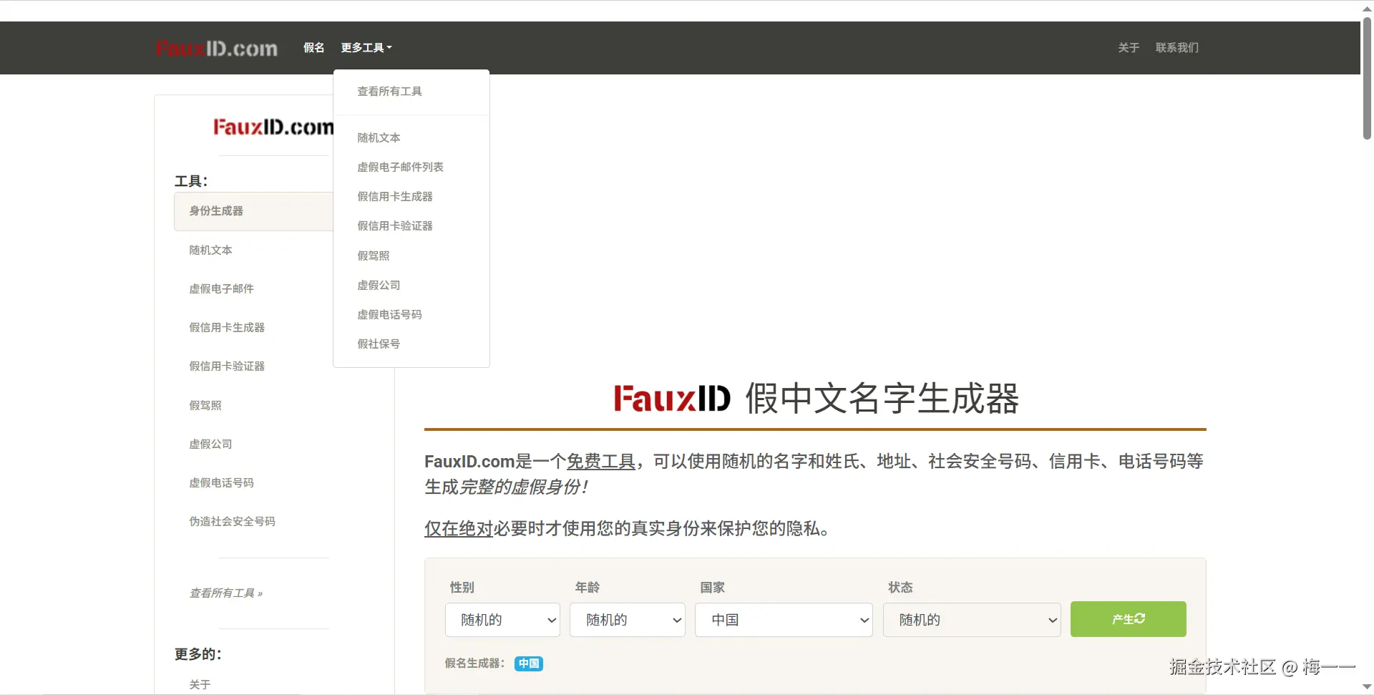1374x695 pixels.
Task: Click the green 产生 generate button
Action: pos(1129,619)
